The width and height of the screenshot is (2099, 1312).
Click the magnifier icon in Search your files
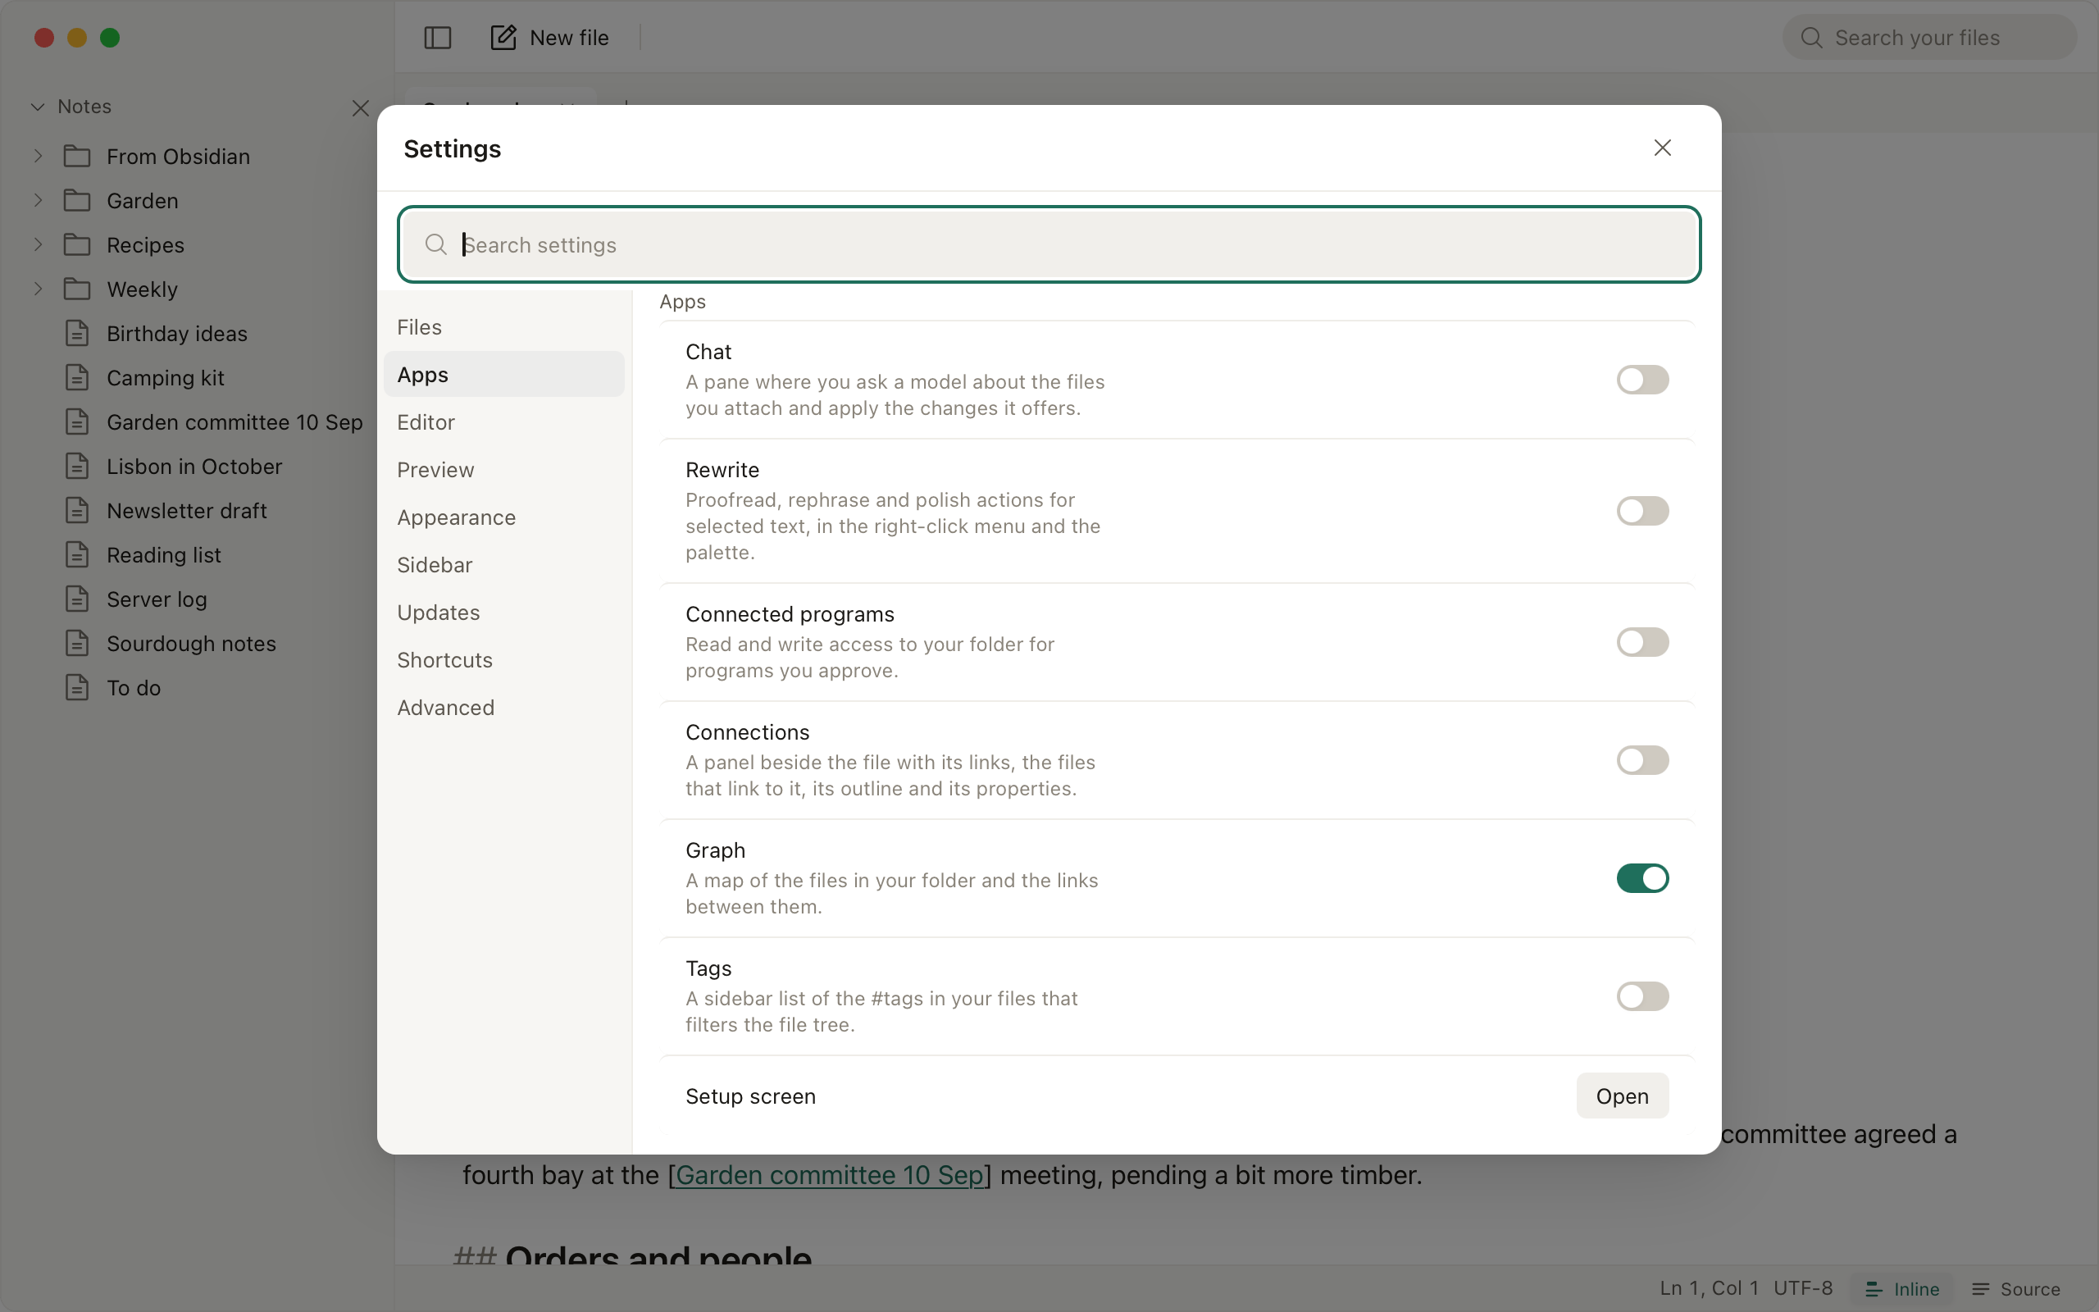(x=1811, y=38)
